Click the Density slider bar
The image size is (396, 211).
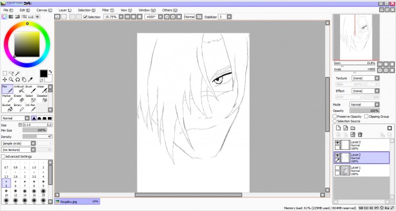pos(37,136)
